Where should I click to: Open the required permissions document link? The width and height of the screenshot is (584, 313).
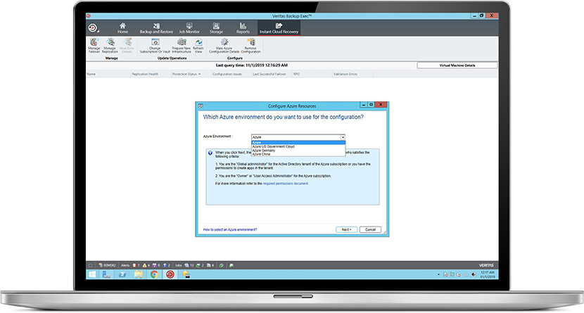pos(285,184)
